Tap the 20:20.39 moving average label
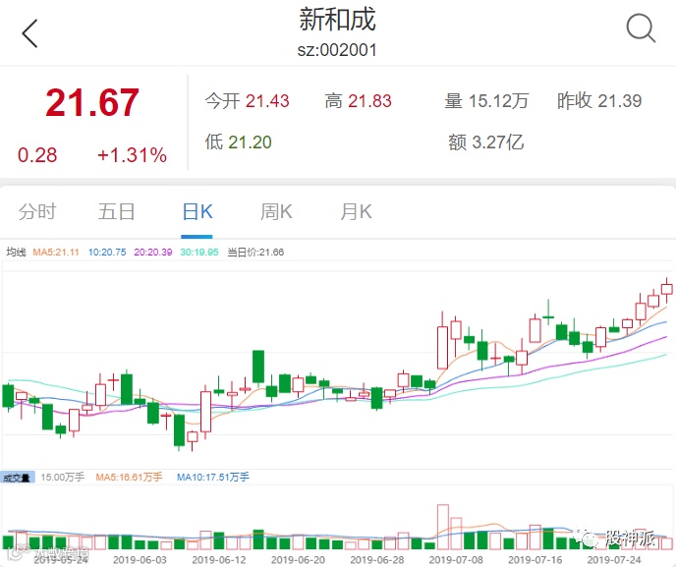Screen dimensions: 676x567 pyautogui.click(x=153, y=253)
